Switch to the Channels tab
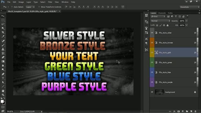 162,13
